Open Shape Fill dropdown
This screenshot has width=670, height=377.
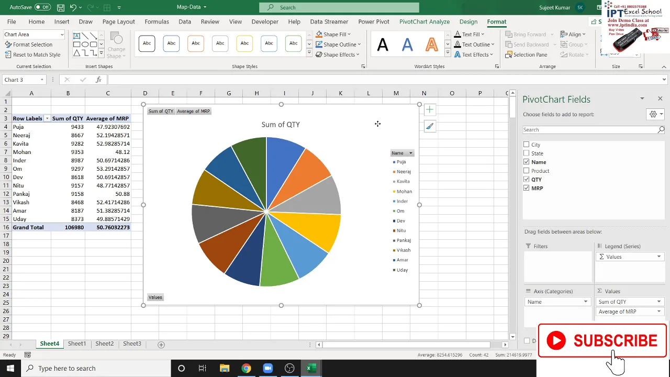coord(349,35)
